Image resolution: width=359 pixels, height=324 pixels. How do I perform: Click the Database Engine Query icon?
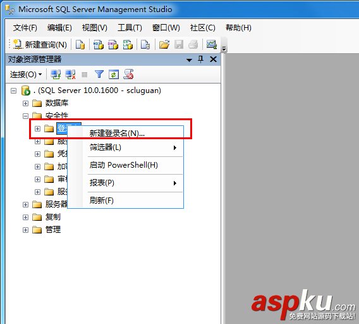click(80, 44)
